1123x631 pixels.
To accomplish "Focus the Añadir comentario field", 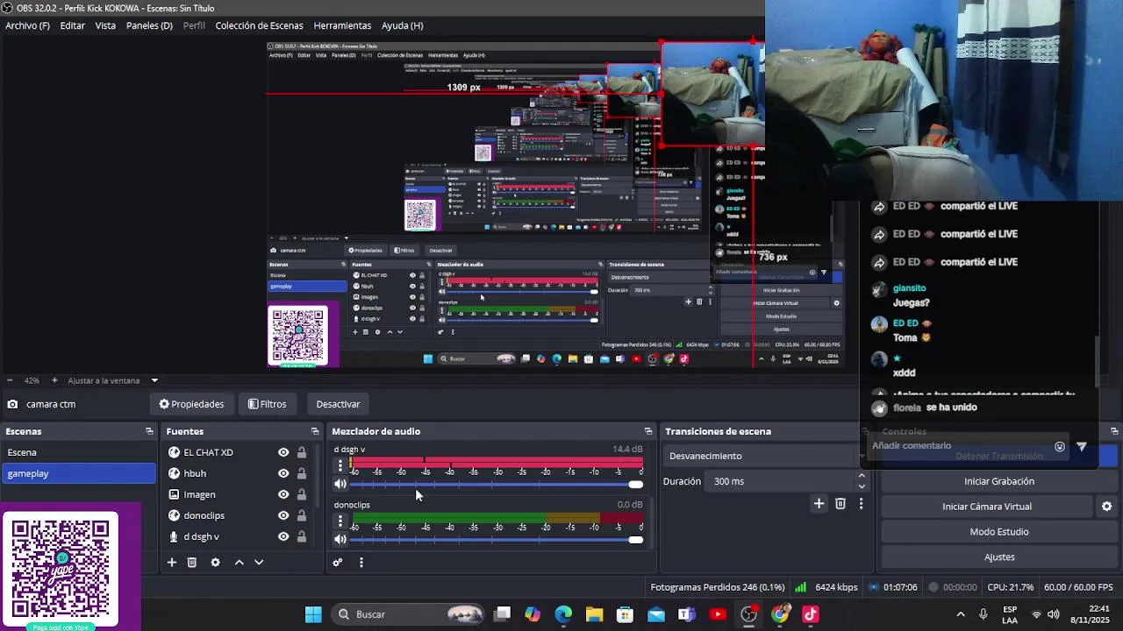I will click(959, 446).
